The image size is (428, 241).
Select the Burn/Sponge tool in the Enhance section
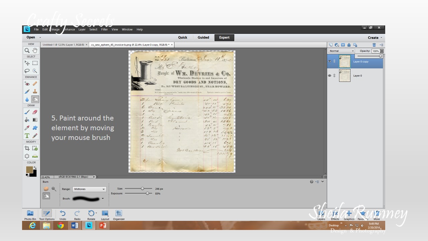point(35,99)
